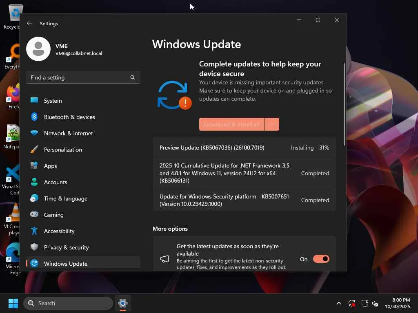This screenshot has width=418, height=313.
Task: Click the Windows Security platform KB5007651 row
Action: (x=244, y=200)
